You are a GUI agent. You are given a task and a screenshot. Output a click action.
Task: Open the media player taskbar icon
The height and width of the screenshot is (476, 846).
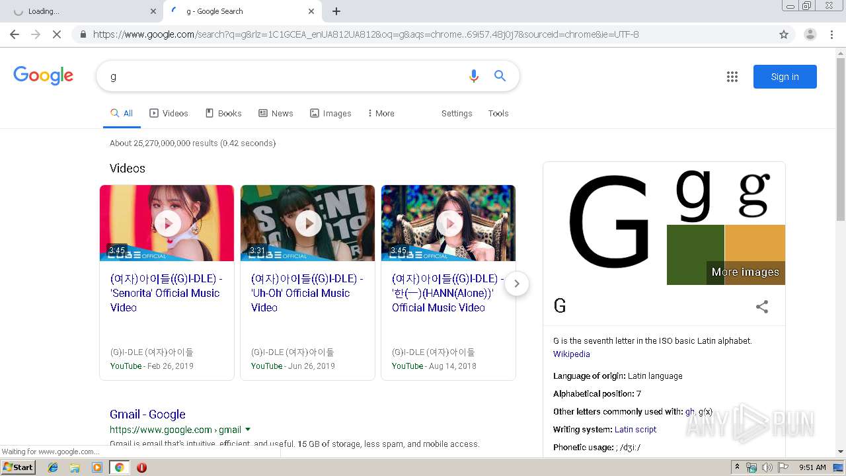(x=97, y=467)
